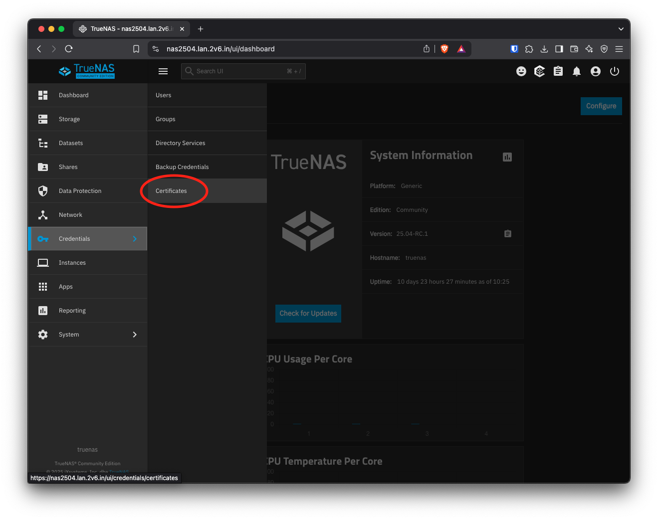This screenshot has height=520, width=658.
Task: Bookmark this page
Action: coord(136,49)
